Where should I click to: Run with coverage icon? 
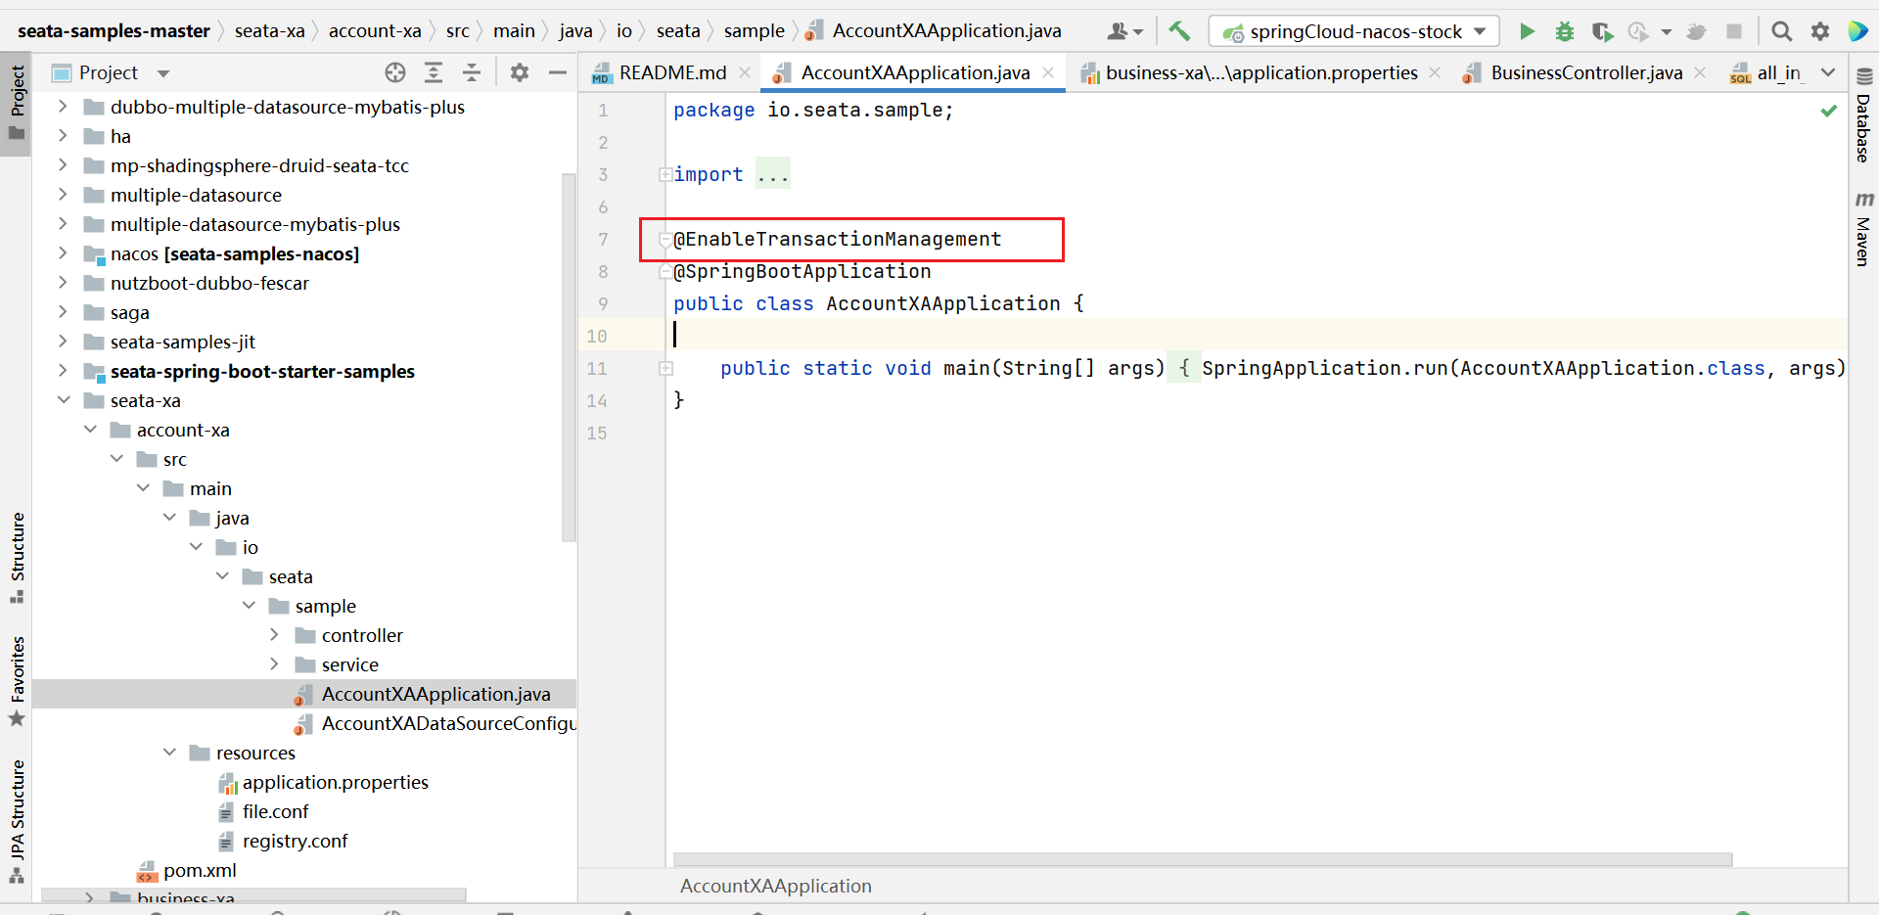pos(1602,31)
